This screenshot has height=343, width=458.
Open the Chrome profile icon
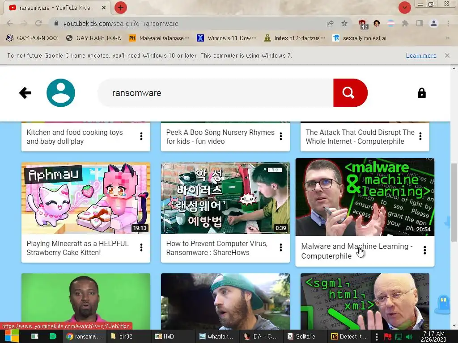point(434,23)
